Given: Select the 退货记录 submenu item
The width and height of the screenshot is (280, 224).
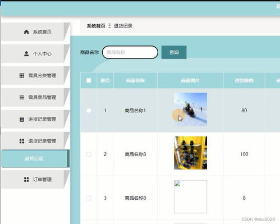Looking at the screenshot, I should click(35, 158).
